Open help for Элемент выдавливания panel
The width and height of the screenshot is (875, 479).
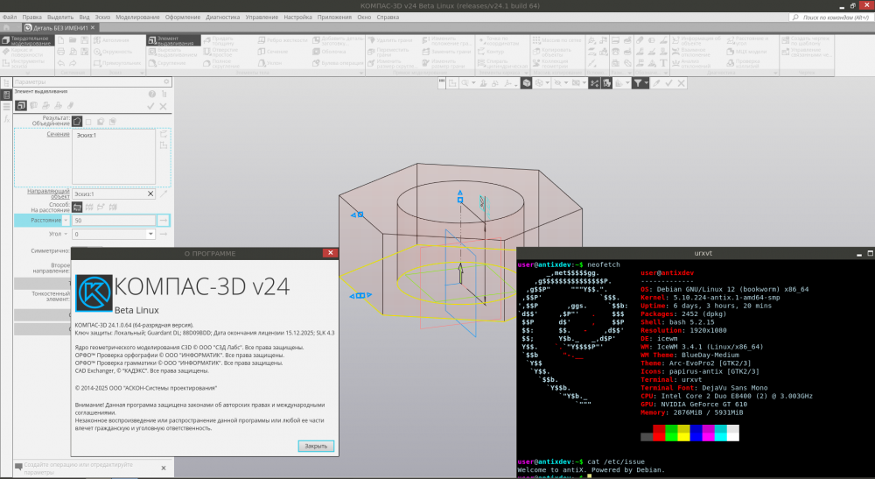click(152, 94)
